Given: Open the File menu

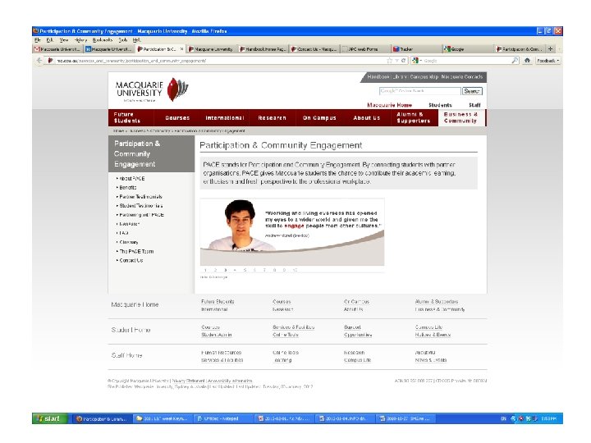Looking at the screenshot, I should [38, 39].
